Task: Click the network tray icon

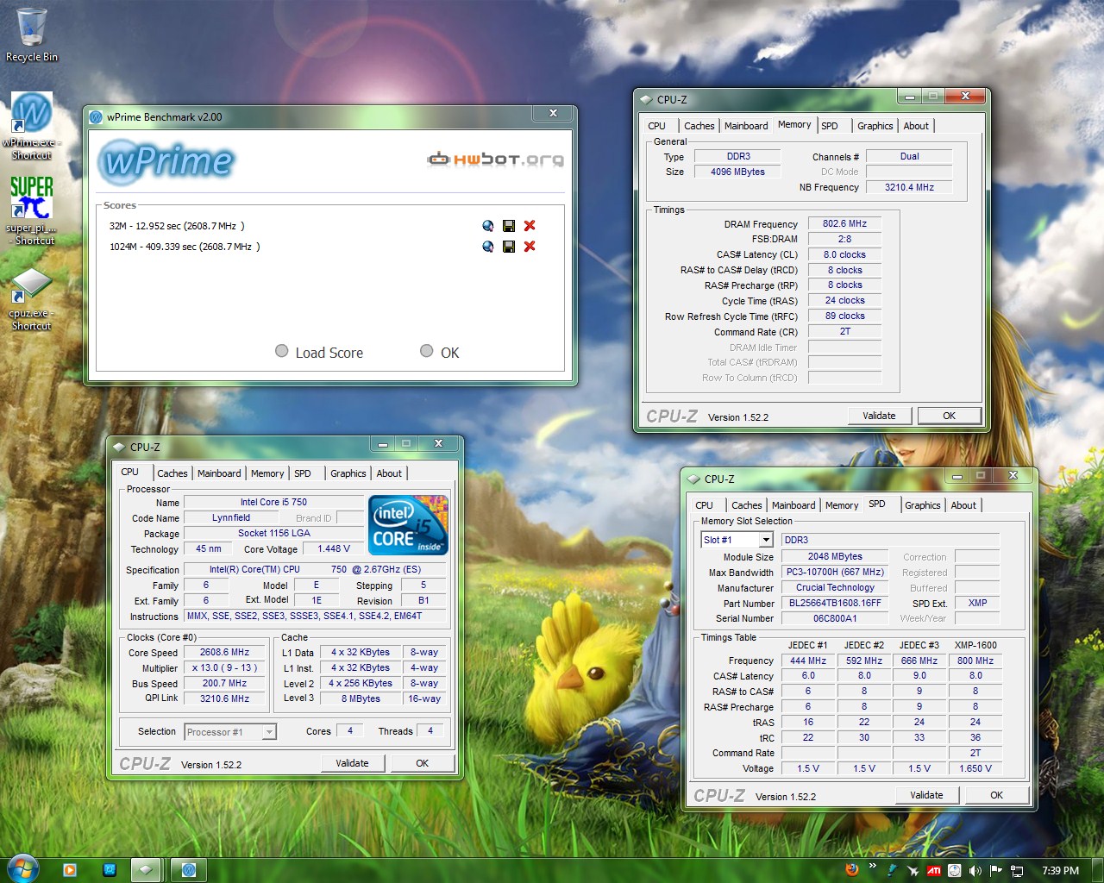Action: click(1017, 871)
